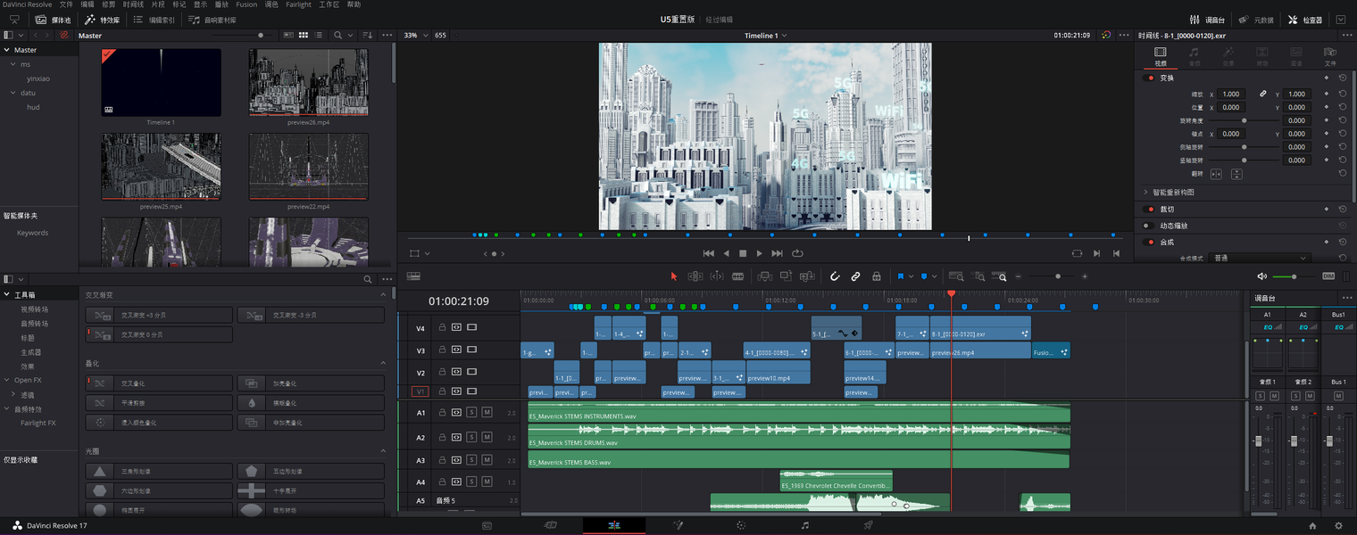Viewport: 1357px width, 535px height.
Task: Collapse the 交叉渐变 effects group
Action: 384,294
